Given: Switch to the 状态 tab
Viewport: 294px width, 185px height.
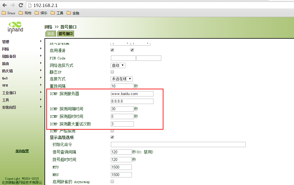Looking at the screenshot, I should point(51,34).
